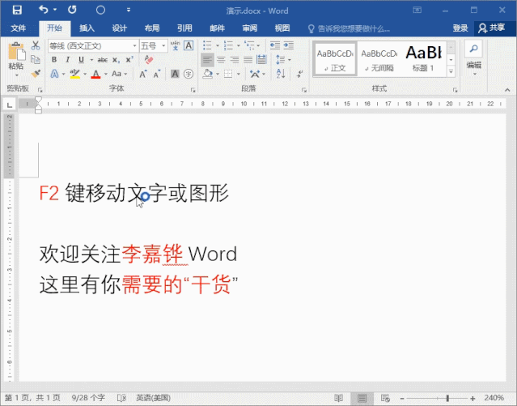Increase font size with the grow font icon
The image size is (517, 406).
tap(143, 74)
